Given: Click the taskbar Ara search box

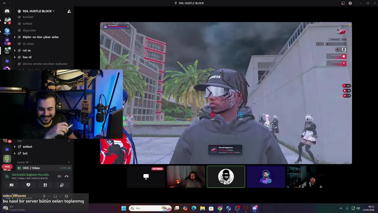Looking at the screenshot, I should point(150,208).
